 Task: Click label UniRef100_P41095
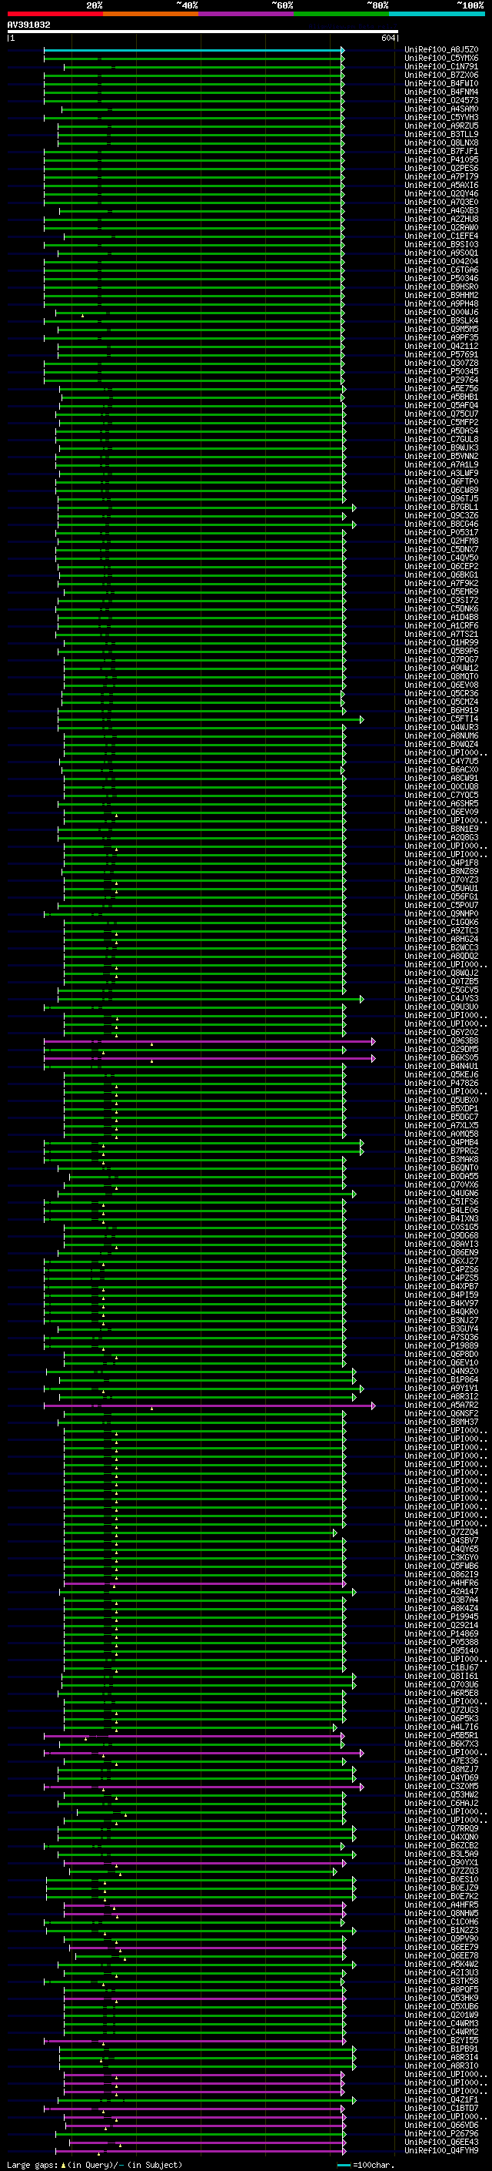coord(441,159)
